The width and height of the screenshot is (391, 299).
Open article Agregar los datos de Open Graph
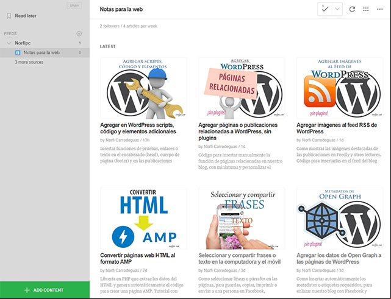(x=339, y=258)
